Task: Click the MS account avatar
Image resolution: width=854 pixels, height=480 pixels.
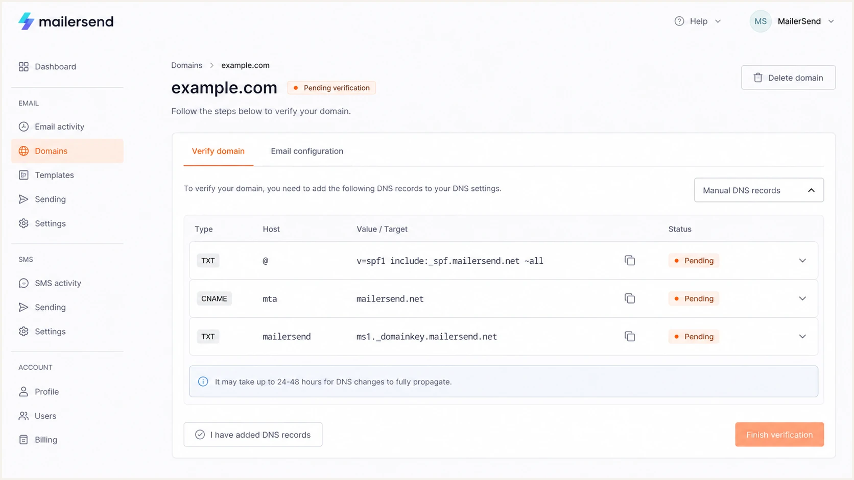Action: pyautogui.click(x=760, y=21)
